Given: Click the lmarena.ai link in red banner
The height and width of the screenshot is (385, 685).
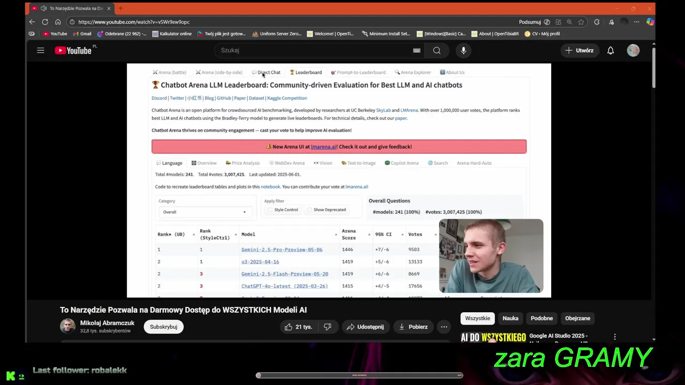Looking at the screenshot, I should 324,147.
